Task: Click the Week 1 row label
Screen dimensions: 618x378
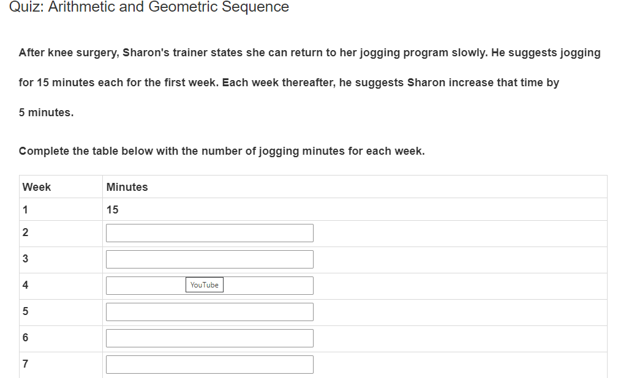Action: [25, 210]
